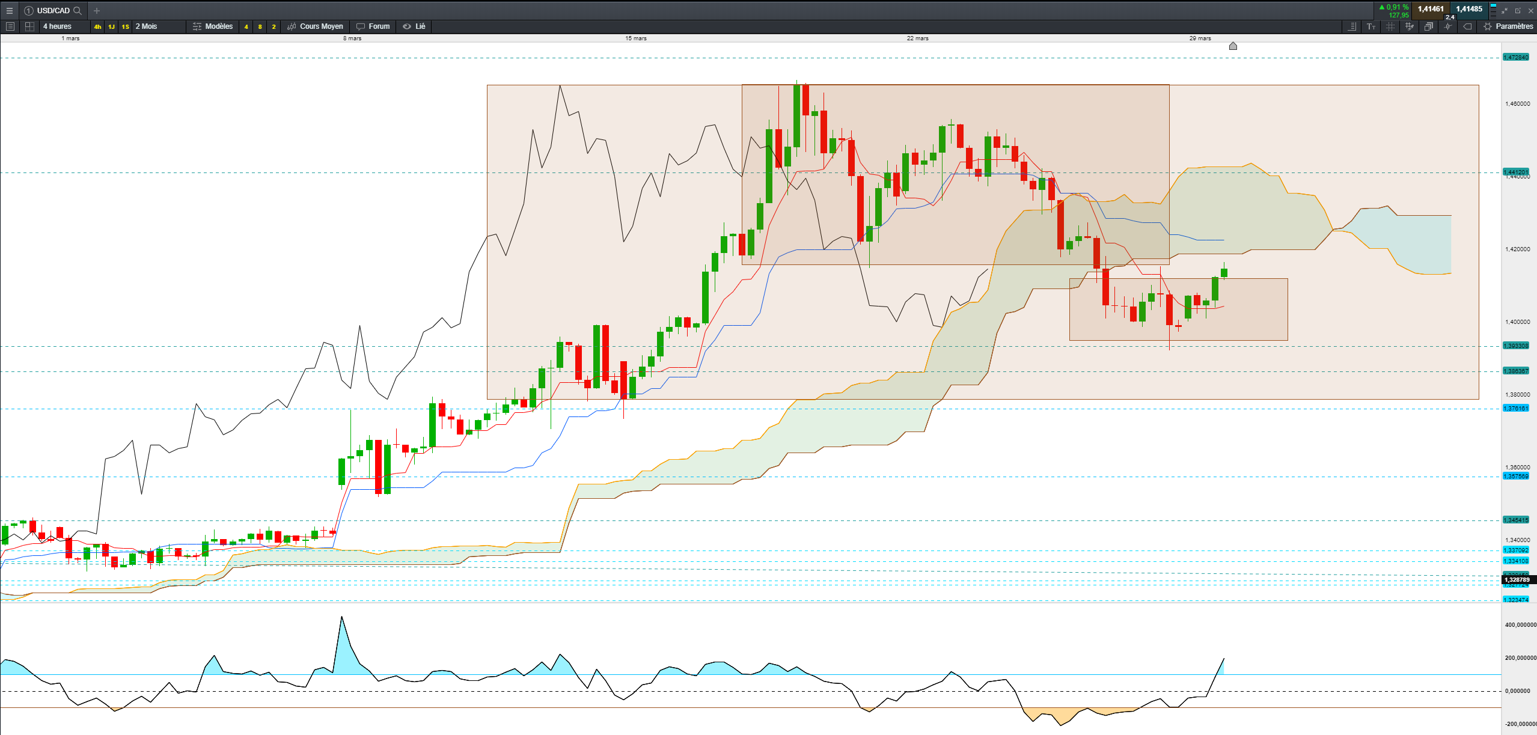
Task: Click the 1J timeframe shortcut button
Action: [x=111, y=26]
